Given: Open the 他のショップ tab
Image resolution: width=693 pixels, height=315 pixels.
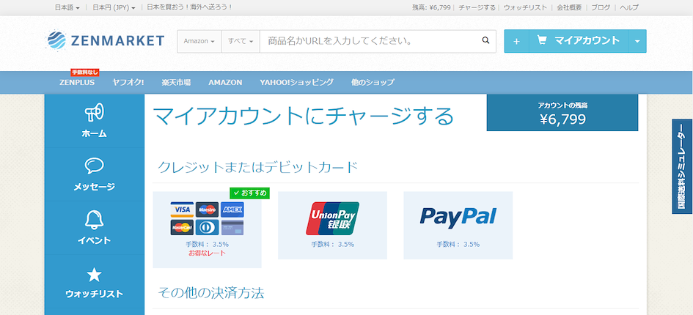Looking at the screenshot, I should click(373, 82).
